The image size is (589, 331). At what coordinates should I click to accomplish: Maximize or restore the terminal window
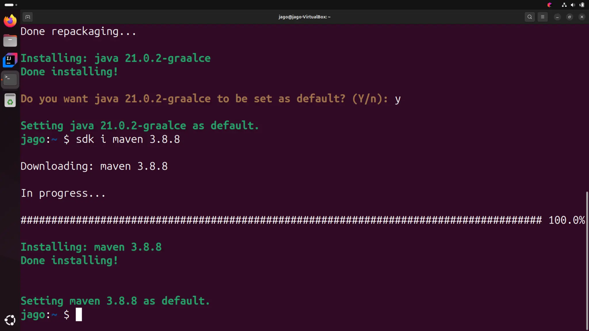point(569,17)
